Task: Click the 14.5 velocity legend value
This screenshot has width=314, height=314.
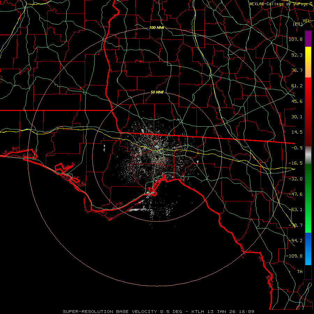Action: coord(297,132)
